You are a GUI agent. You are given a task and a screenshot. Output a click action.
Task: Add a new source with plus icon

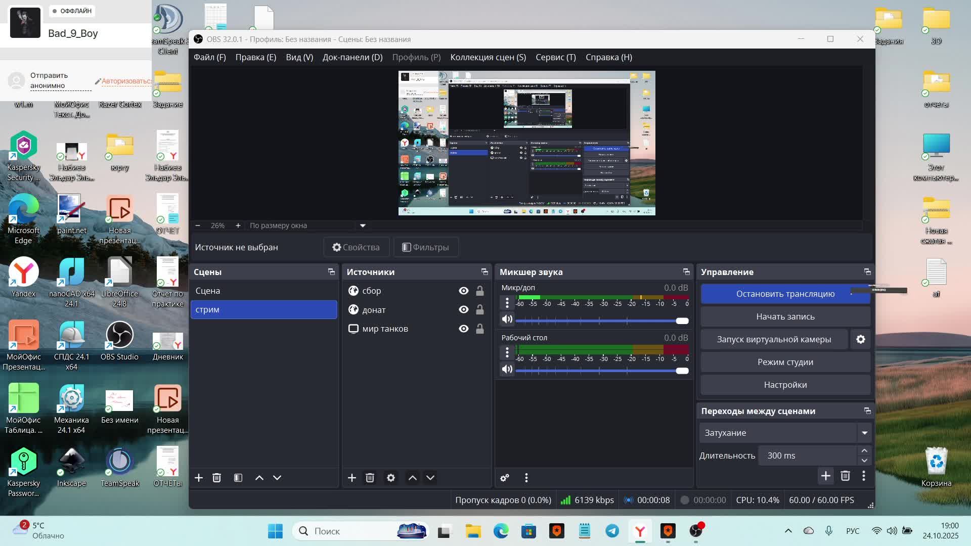[x=352, y=478]
